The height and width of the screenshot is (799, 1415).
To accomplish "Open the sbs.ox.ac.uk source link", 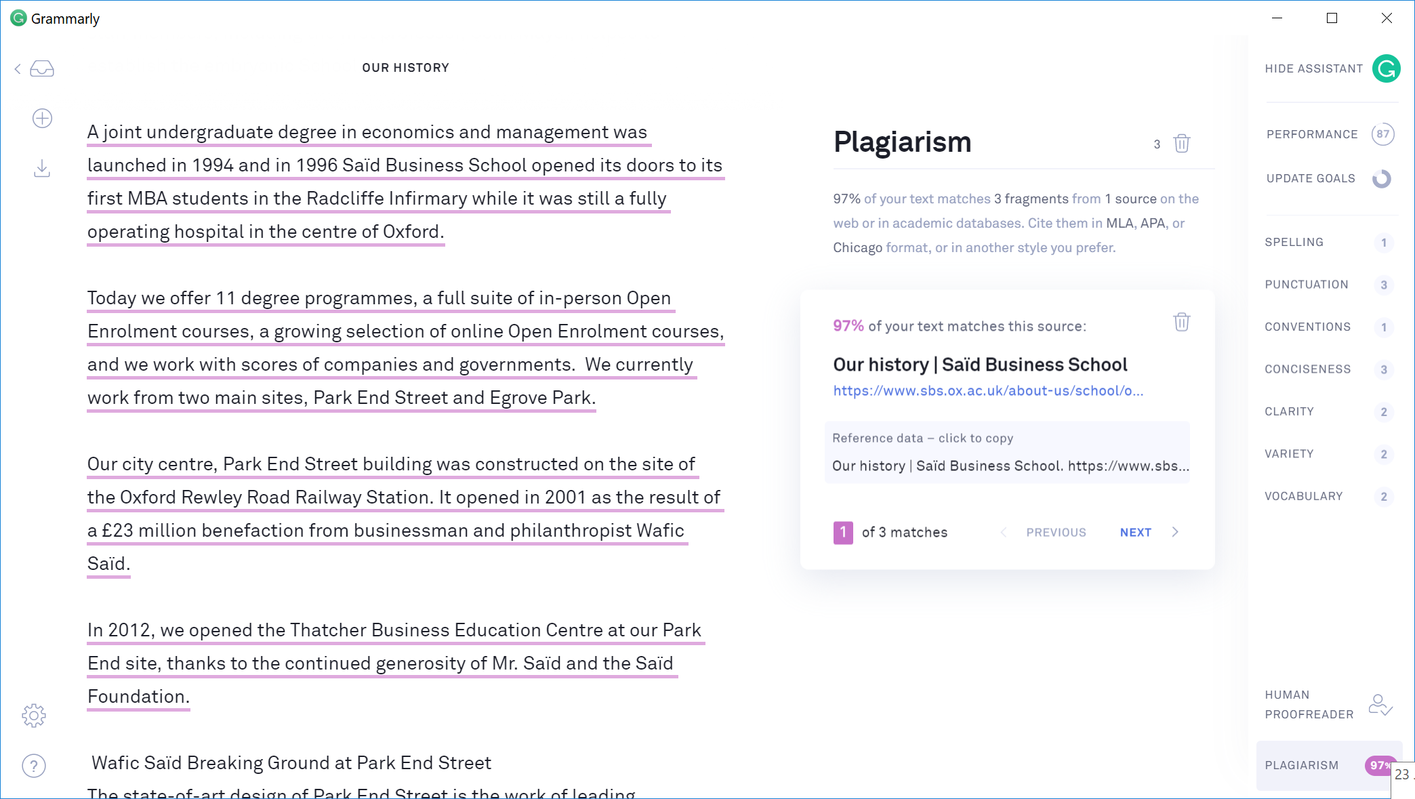I will pos(988,391).
